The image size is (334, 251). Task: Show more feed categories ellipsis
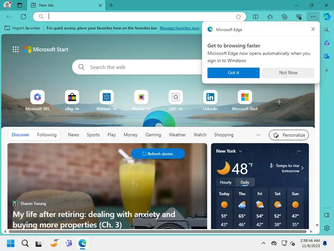(x=258, y=135)
